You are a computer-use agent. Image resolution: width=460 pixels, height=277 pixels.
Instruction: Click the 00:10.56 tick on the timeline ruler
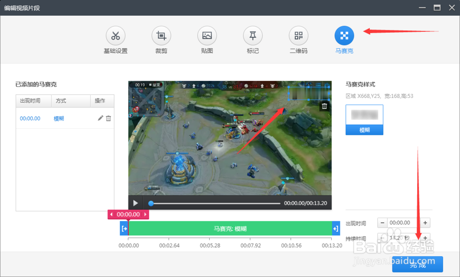pyautogui.click(x=291, y=245)
